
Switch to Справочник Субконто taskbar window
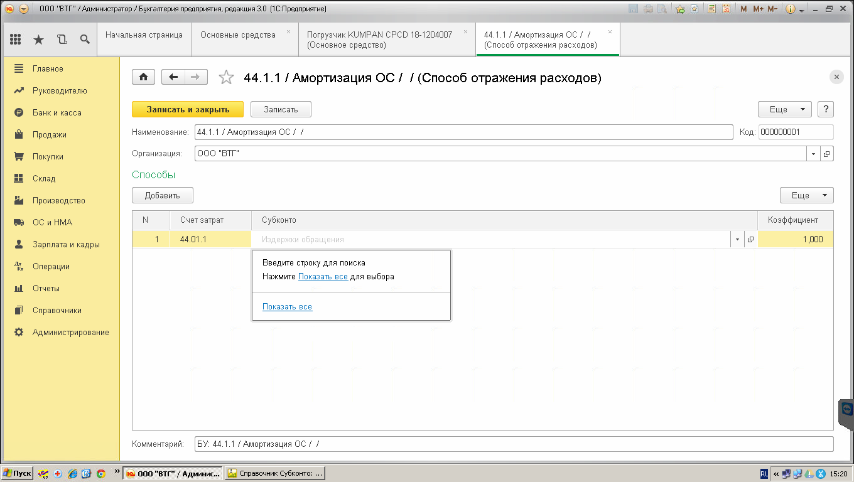(274, 474)
